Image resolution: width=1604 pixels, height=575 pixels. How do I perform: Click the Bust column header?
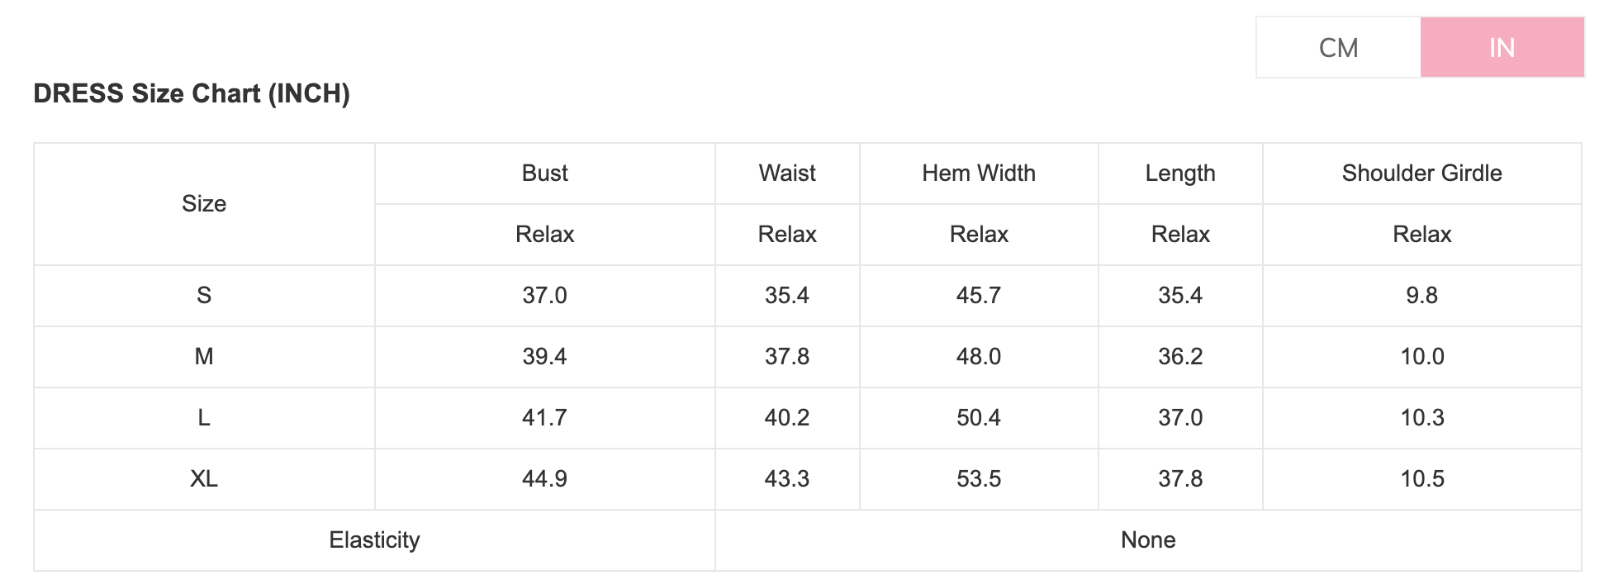click(544, 173)
